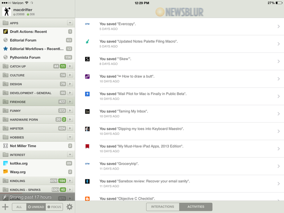Tap the favicon beside Sanebox review
This screenshot has height=213, width=284.
87,181
